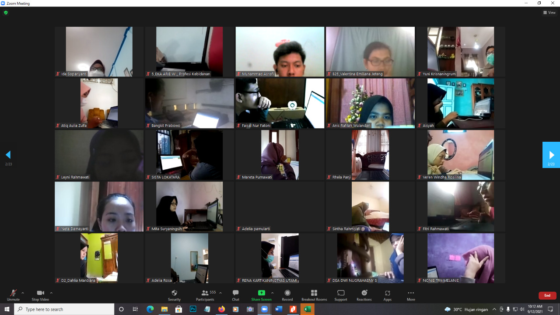Click the red End meeting button

click(x=547, y=295)
